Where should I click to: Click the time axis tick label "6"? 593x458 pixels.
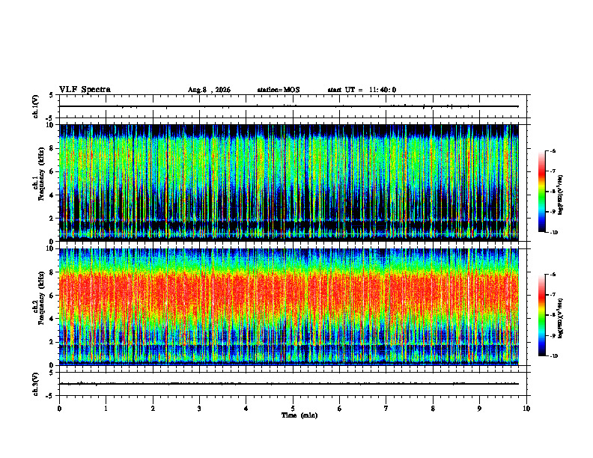[x=340, y=409]
